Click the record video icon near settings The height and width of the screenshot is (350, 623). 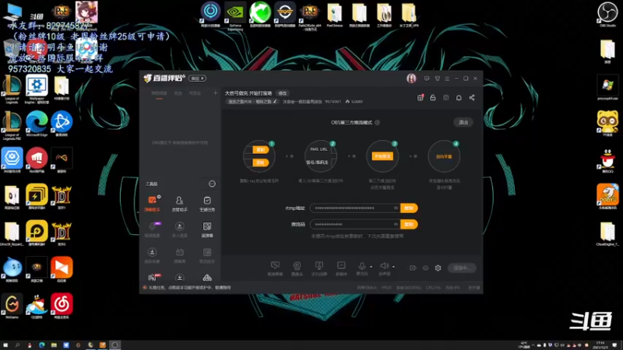pyautogui.click(x=413, y=268)
